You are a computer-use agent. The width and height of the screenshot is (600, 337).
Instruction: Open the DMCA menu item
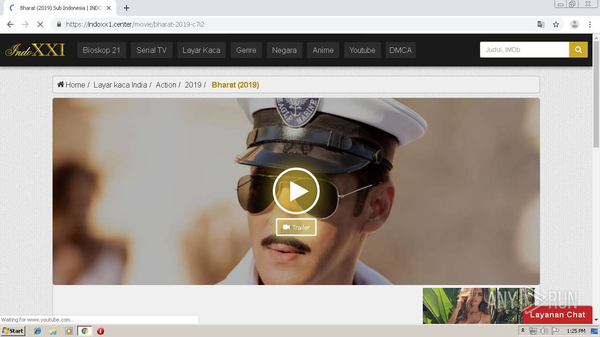[x=400, y=50]
